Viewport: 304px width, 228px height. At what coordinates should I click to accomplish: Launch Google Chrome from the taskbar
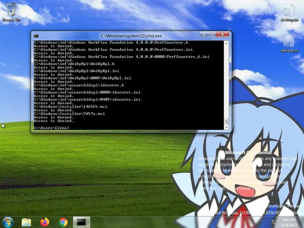click(x=63, y=222)
